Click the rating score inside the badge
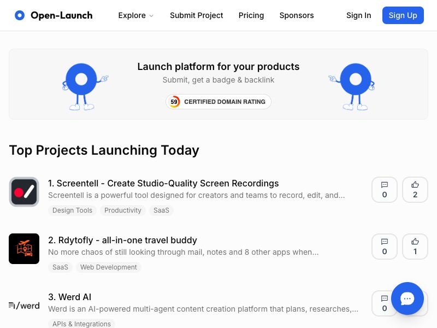This screenshot has height=328, width=437. click(174, 102)
